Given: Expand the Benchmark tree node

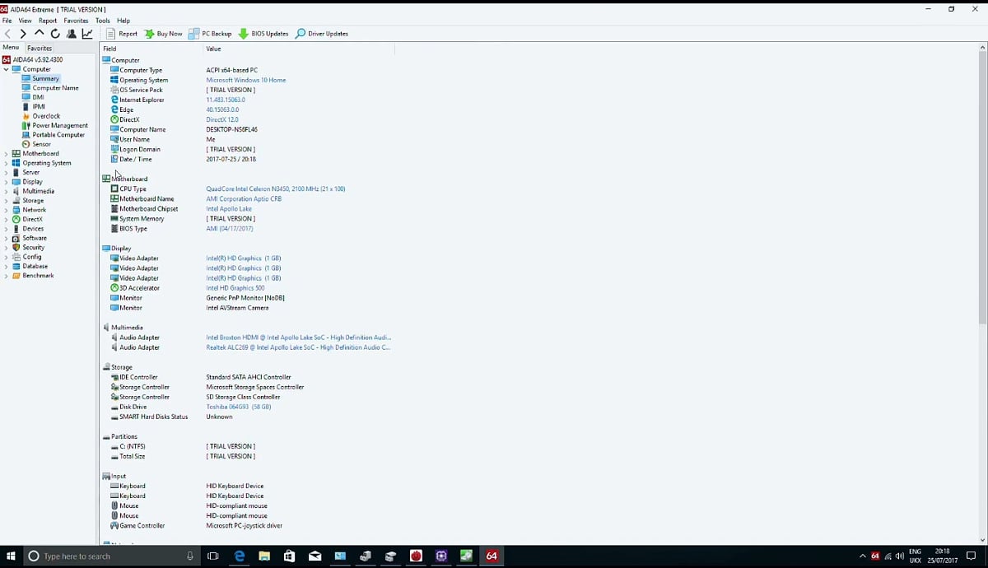Looking at the screenshot, I should point(6,276).
